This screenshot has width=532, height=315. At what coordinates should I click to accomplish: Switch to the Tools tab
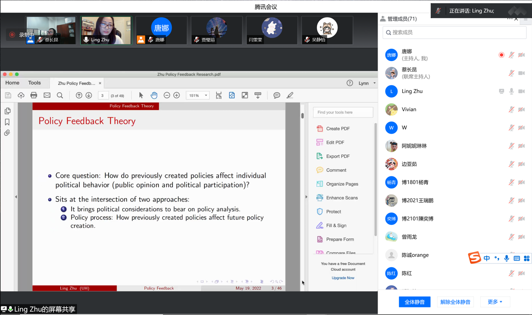34,83
